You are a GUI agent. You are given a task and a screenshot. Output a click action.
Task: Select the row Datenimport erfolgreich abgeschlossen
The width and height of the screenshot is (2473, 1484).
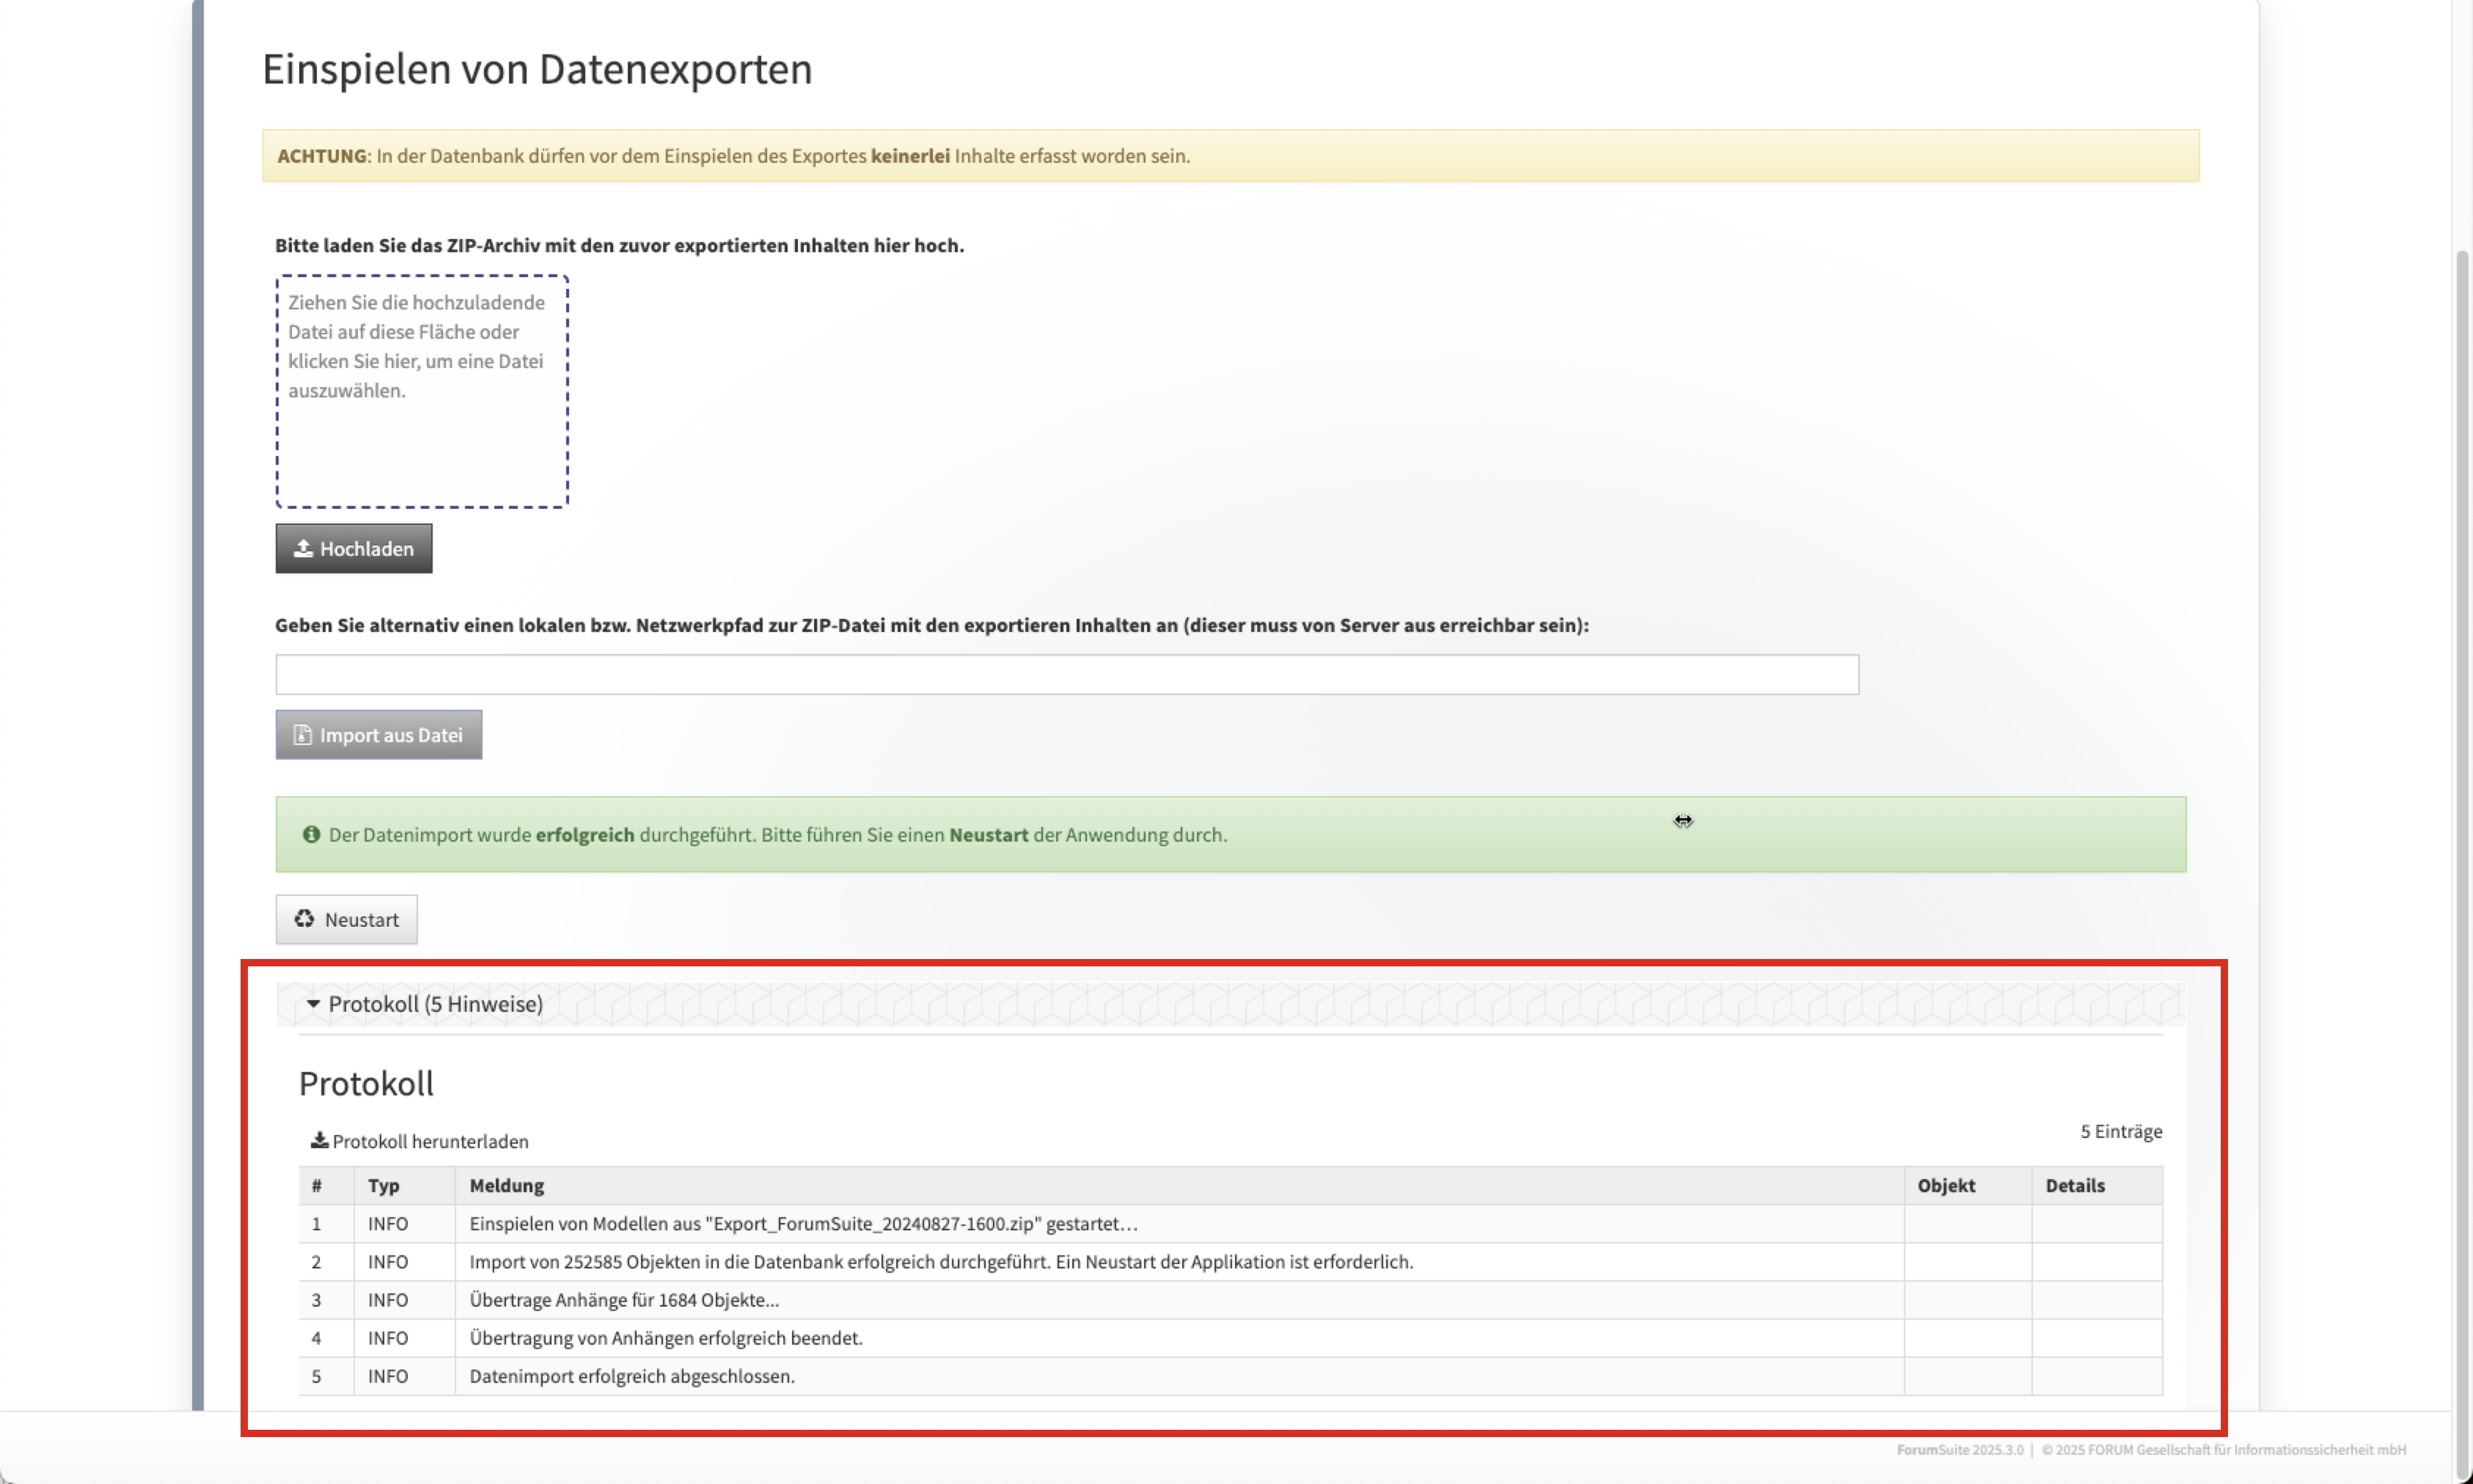click(632, 1376)
